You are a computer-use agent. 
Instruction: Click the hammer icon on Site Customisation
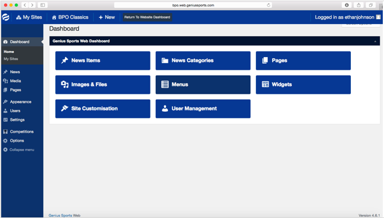click(x=64, y=108)
